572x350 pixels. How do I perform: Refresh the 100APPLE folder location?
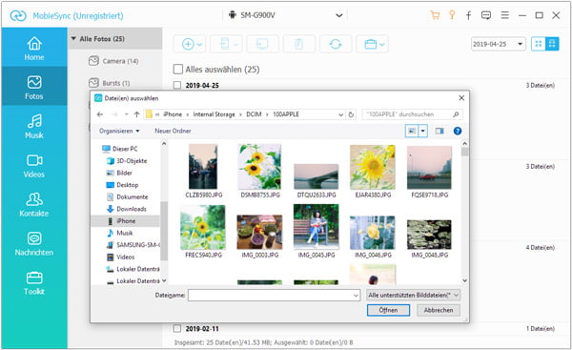click(x=351, y=114)
